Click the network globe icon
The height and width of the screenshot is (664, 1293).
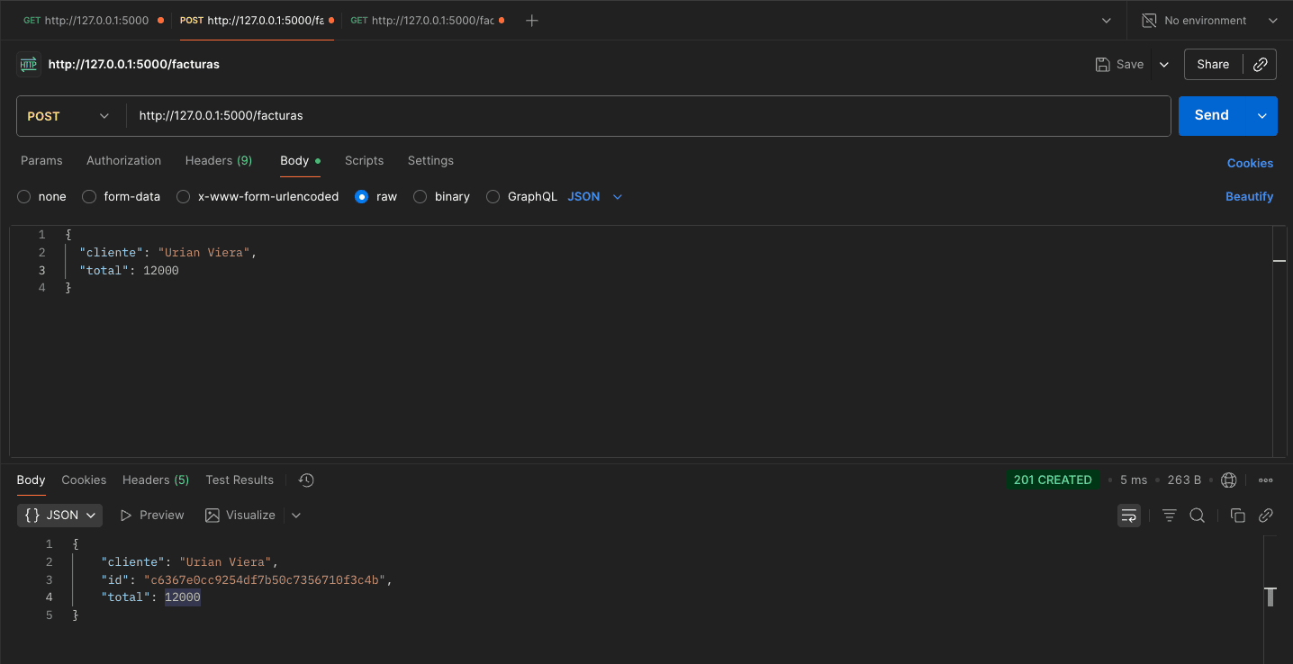[1229, 480]
